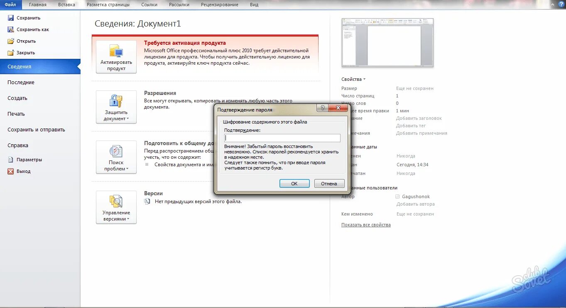Close the Подтверждение пароля dialog
The image size is (566, 308).
coord(338,108)
